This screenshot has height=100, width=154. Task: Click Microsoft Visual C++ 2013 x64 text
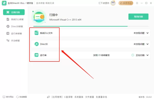click(x=65, y=20)
